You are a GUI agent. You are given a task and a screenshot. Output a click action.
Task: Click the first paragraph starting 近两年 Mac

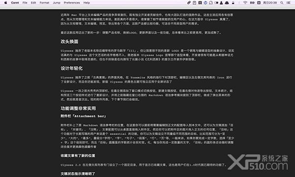click(147, 19)
